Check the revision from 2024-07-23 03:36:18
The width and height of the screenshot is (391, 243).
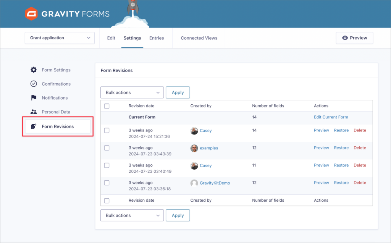tap(107, 183)
